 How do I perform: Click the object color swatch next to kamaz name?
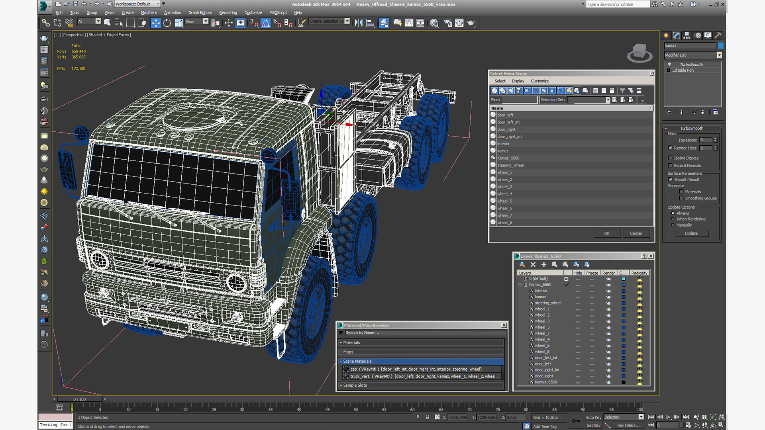click(721, 45)
